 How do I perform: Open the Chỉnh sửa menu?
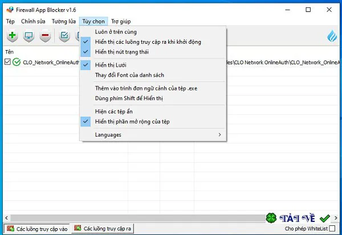[x=33, y=22]
